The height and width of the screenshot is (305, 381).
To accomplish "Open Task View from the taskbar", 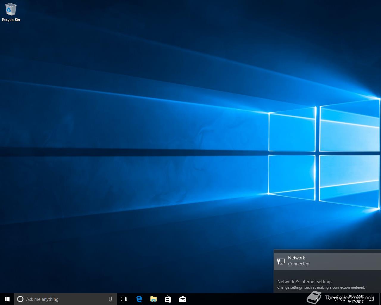I will [124, 299].
